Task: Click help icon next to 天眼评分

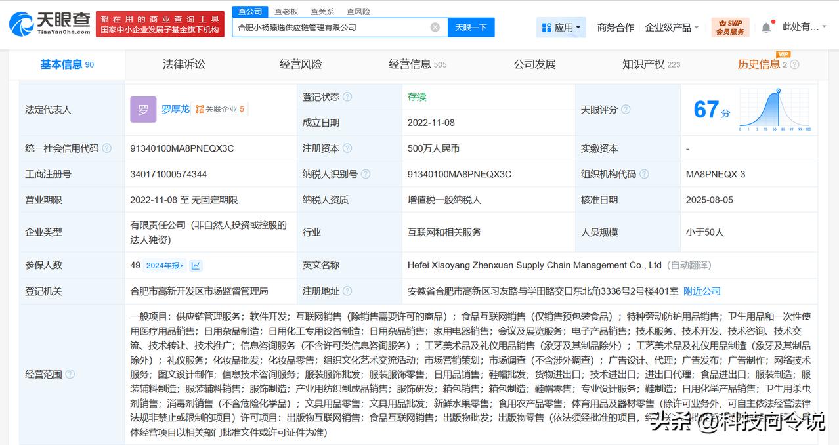Action: [626, 110]
